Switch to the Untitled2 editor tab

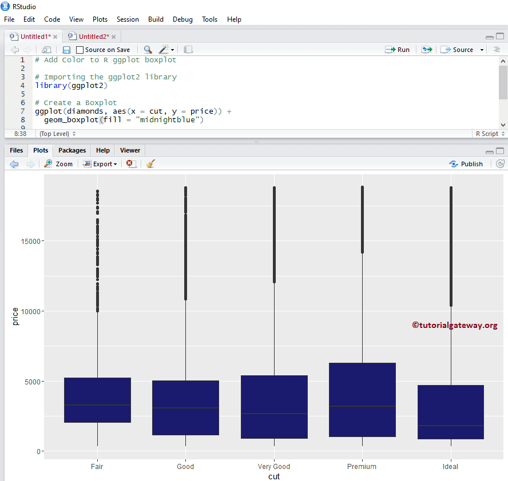tap(93, 37)
